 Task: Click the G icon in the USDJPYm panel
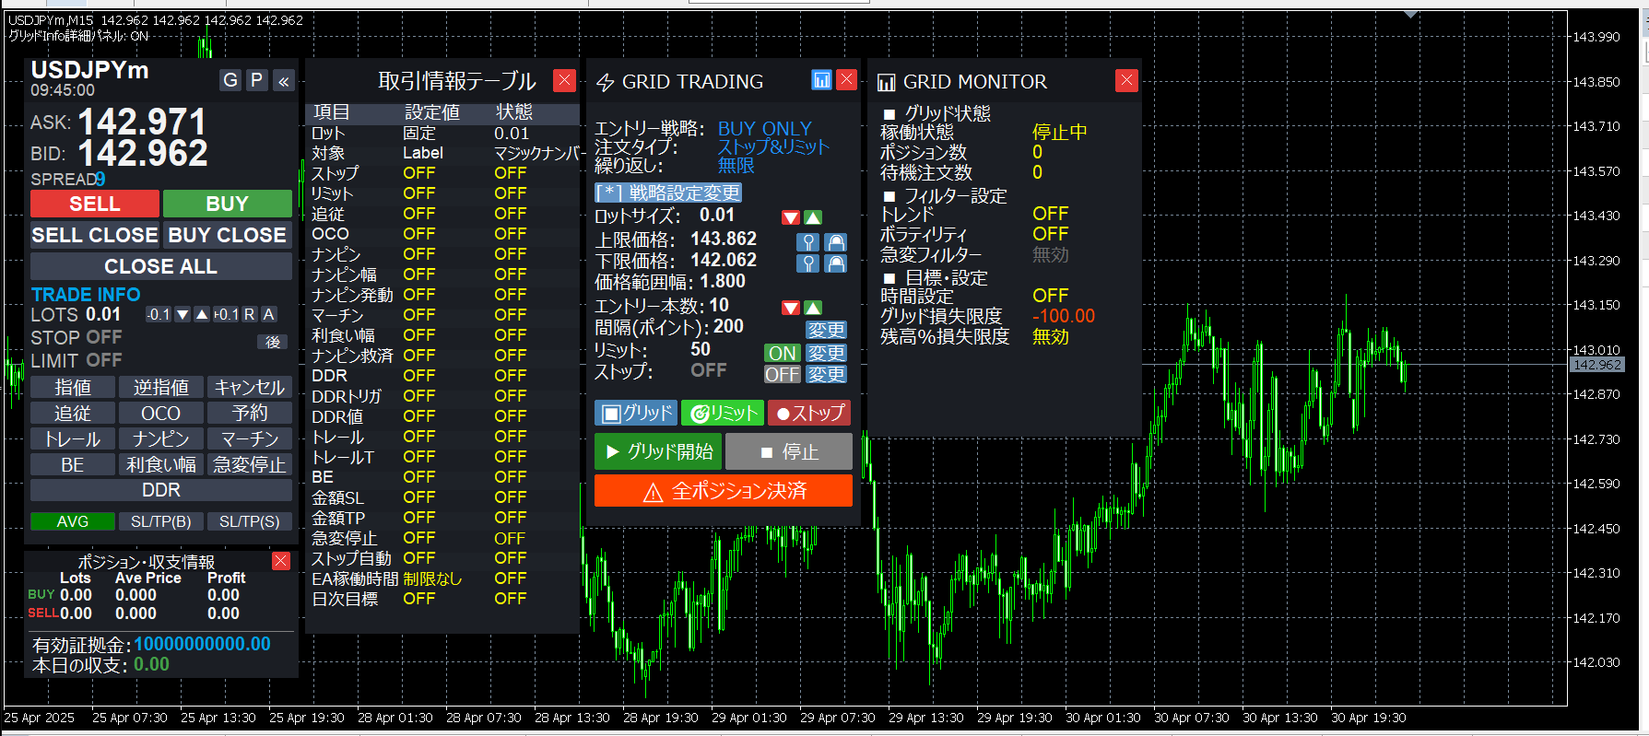(x=230, y=80)
